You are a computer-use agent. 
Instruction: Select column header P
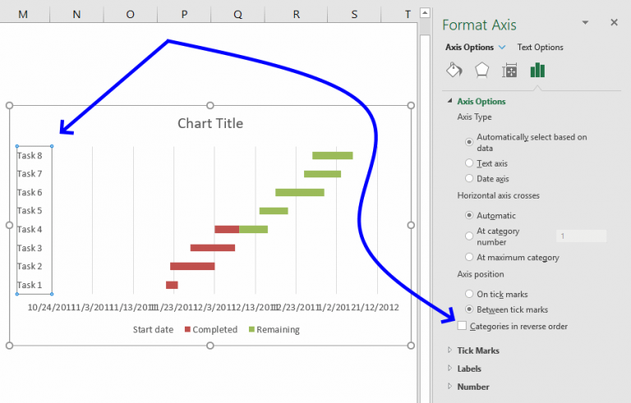coord(184,15)
